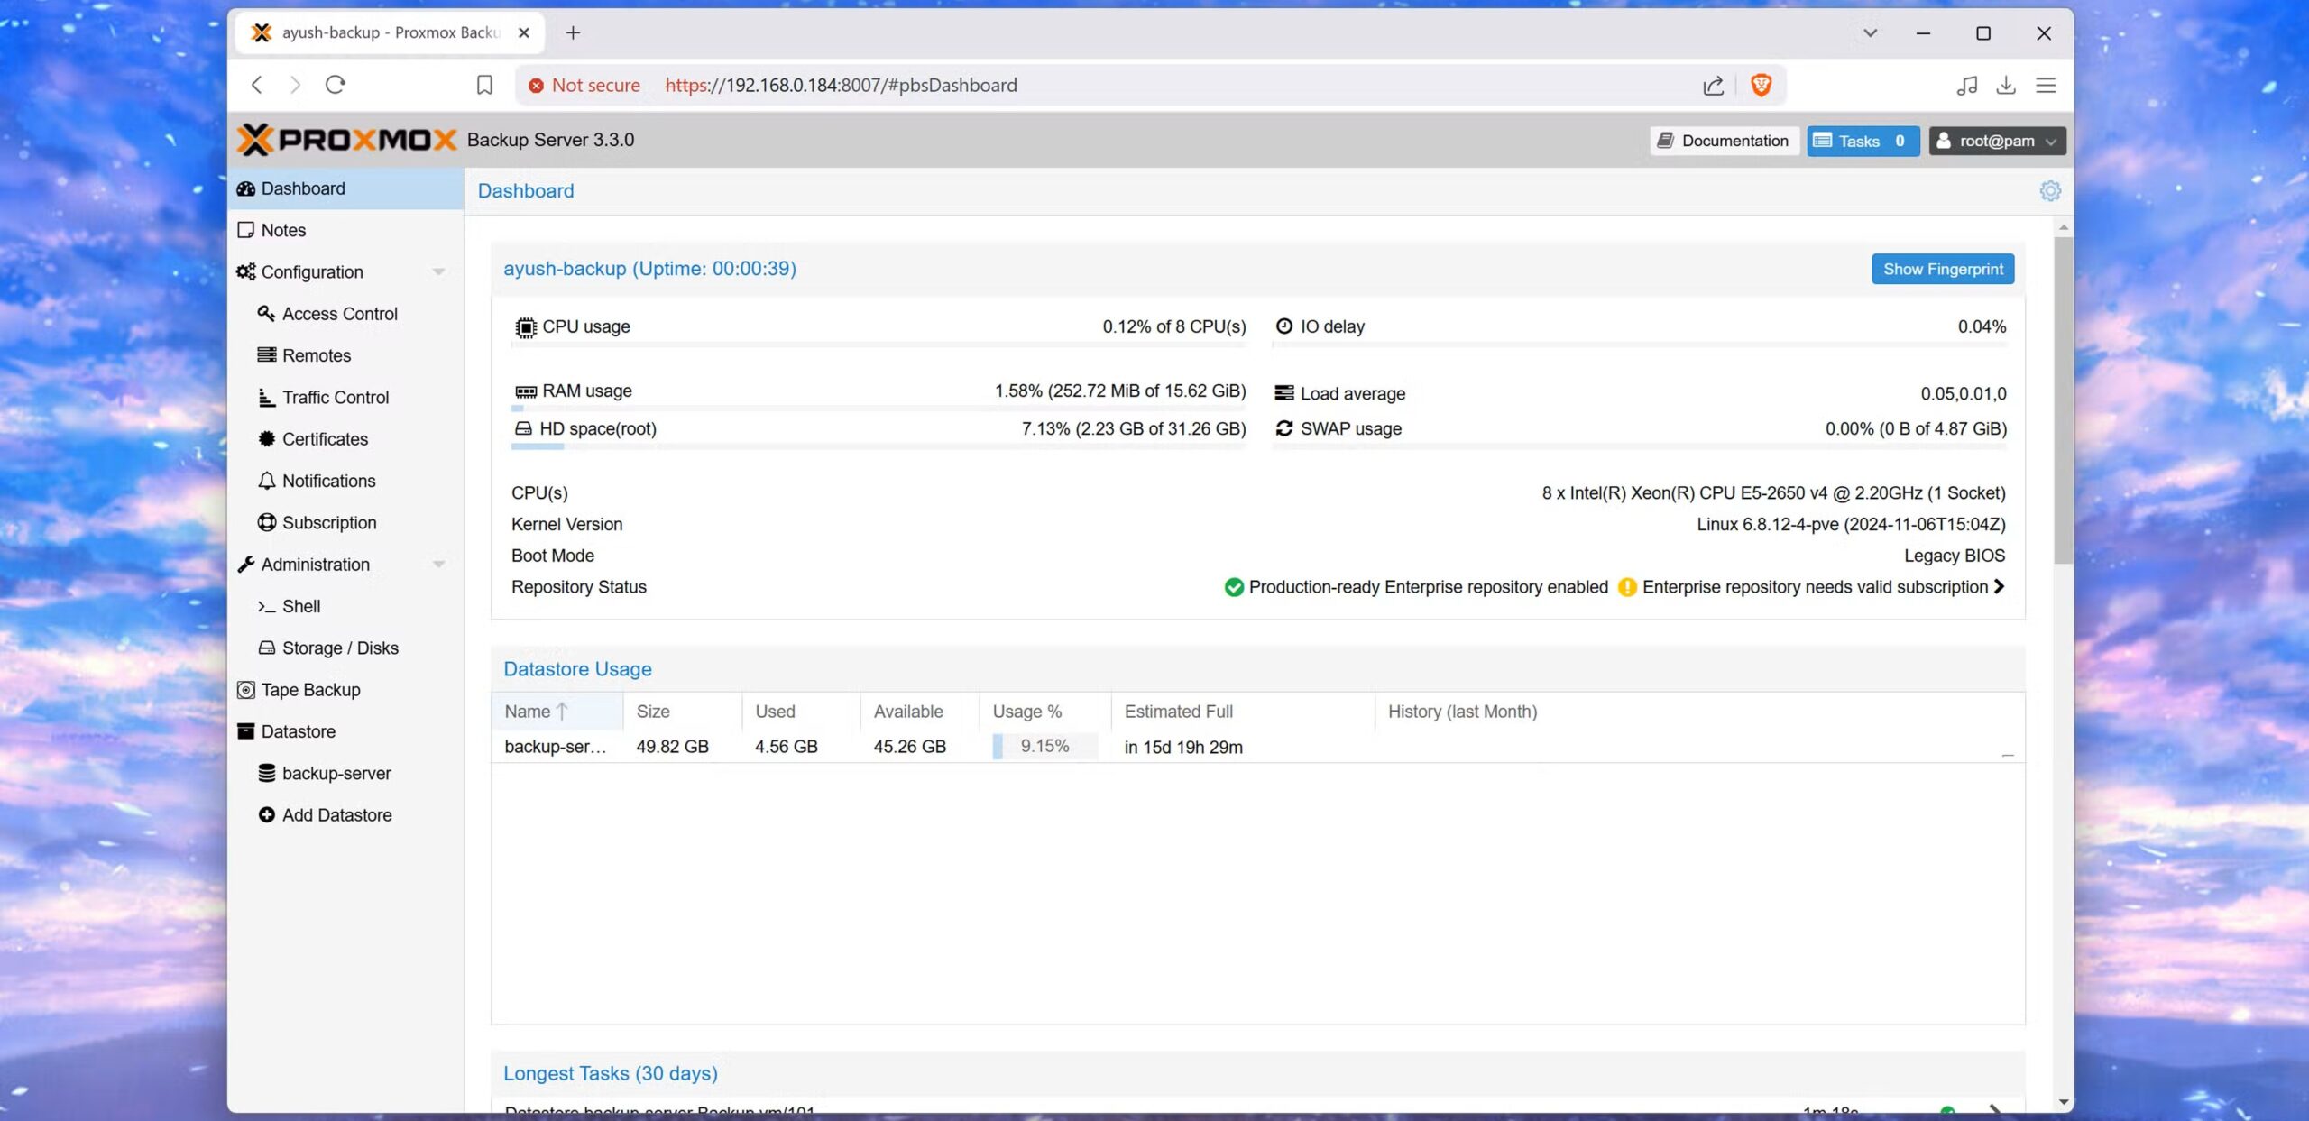Open the Tape Backup section
This screenshot has width=2309, height=1121.
pos(310,689)
